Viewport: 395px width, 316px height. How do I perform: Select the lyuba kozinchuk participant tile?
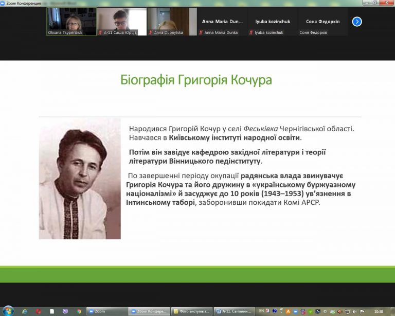click(x=273, y=22)
